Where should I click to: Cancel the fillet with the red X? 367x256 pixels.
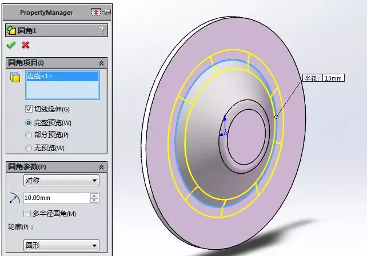coord(26,45)
